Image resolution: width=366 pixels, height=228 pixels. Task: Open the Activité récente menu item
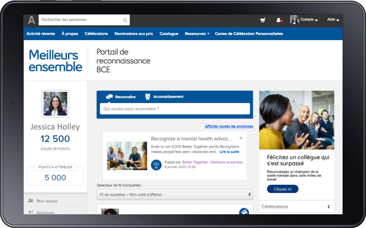[x=41, y=34]
